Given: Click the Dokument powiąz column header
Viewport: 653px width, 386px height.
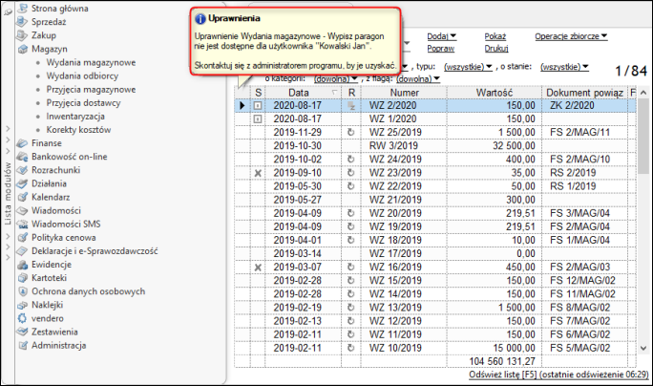Looking at the screenshot, I should tap(584, 93).
